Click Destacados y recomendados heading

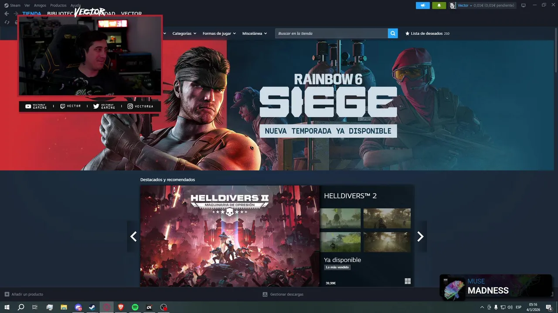167,180
